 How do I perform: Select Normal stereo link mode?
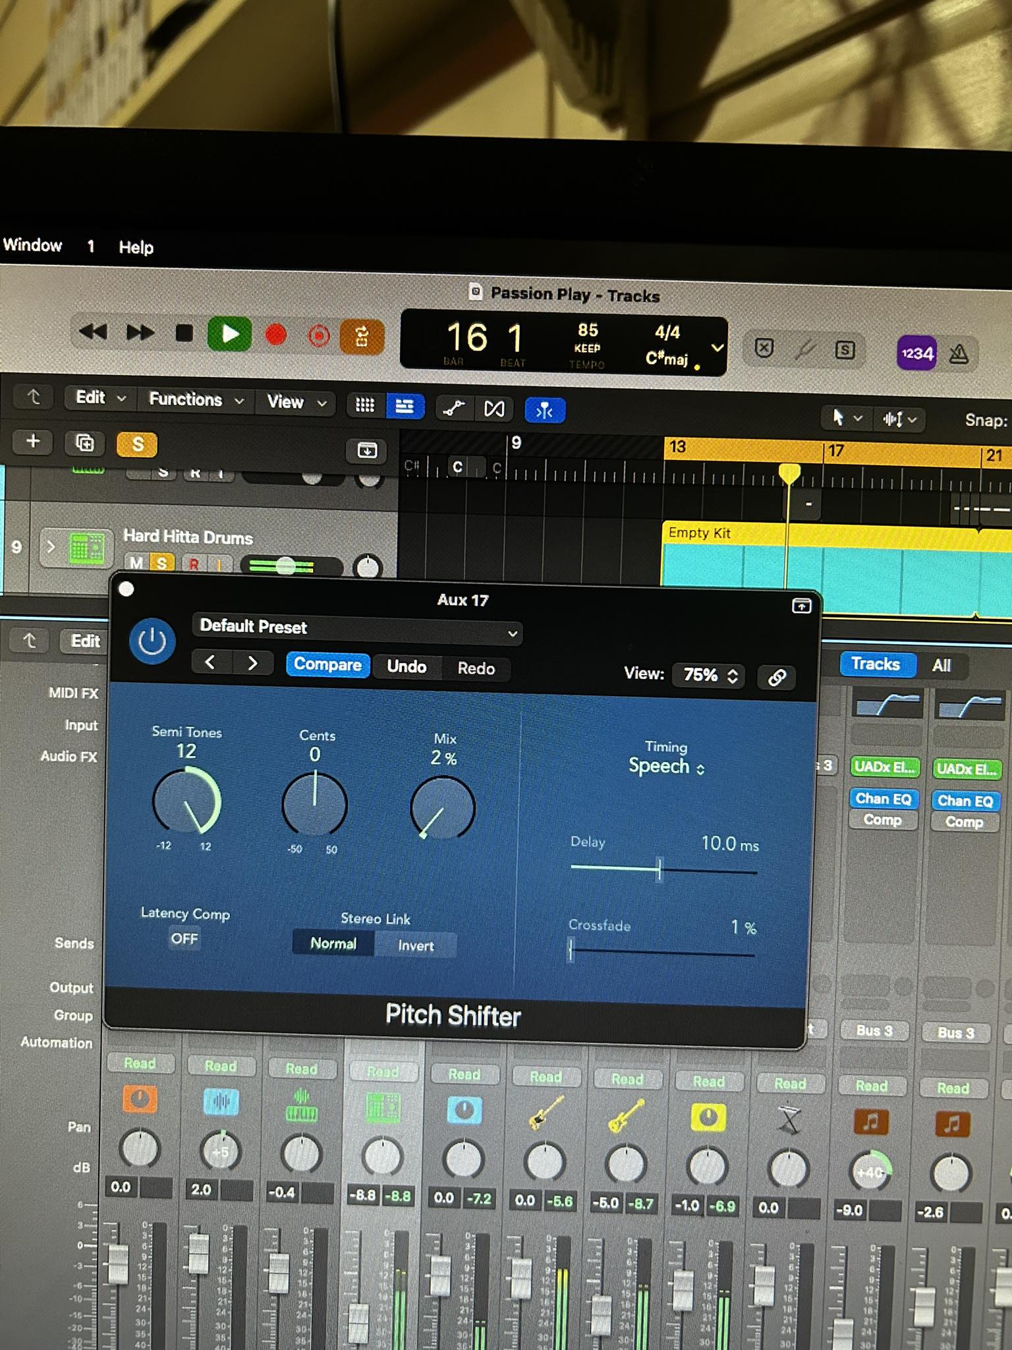coord(333,943)
